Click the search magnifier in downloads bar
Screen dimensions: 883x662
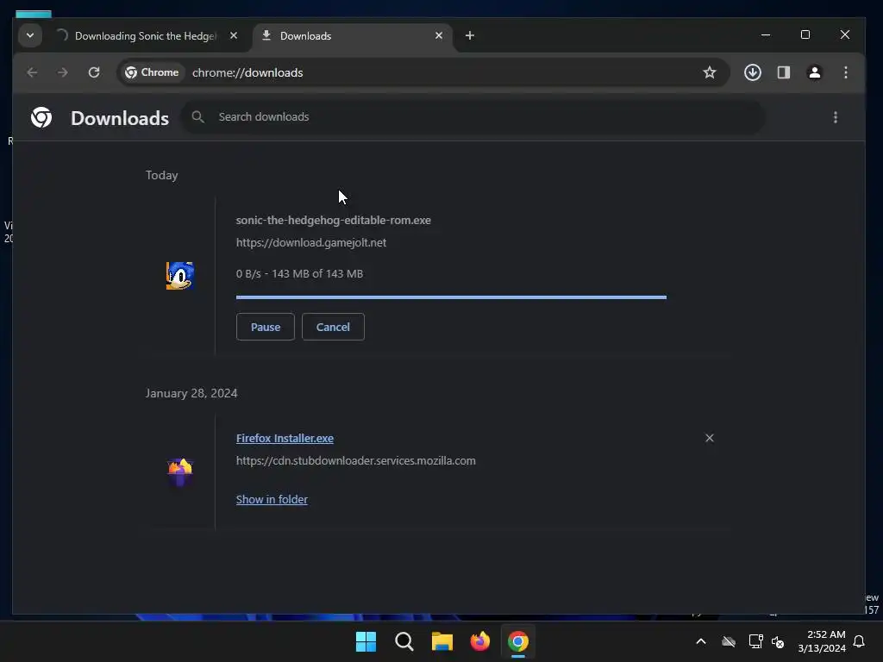(x=197, y=117)
